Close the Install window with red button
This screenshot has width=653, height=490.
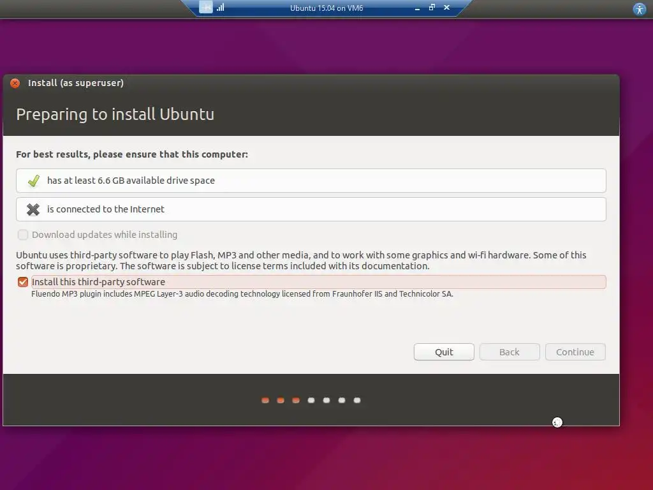coord(15,83)
